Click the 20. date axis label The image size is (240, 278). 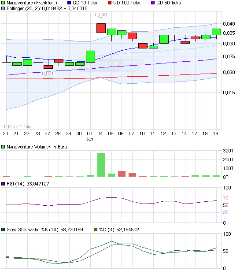tap(6, 133)
